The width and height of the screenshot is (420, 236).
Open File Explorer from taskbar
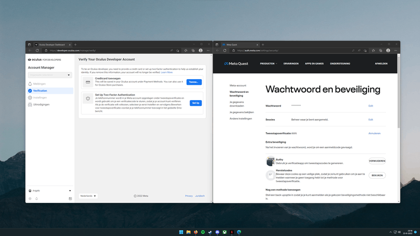[x=188, y=232]
